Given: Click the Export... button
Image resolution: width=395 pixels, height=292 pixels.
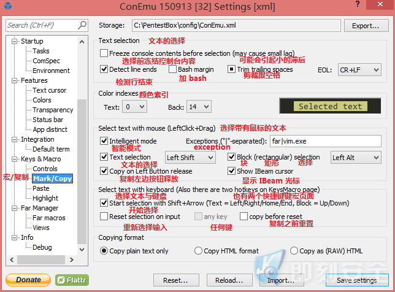Looking at the screenshot, I should pos(366,26).
